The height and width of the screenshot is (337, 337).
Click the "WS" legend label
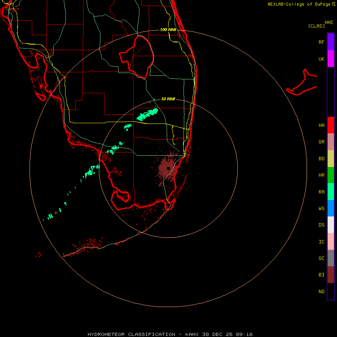pos(321,209)
